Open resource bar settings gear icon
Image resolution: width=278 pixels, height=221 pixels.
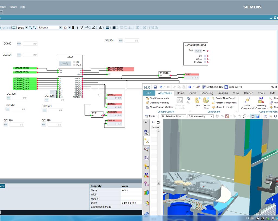[146, 122]
